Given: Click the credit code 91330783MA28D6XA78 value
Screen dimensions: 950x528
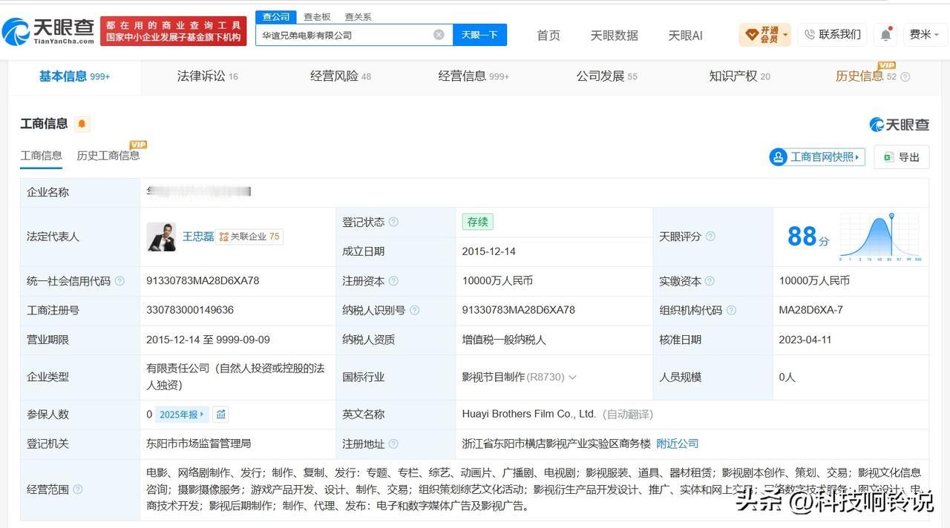Looking at the screenshot, I should click(x=203, y=281).
